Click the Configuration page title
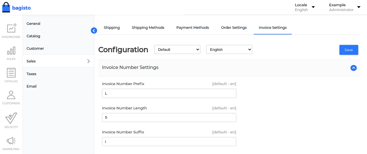 123,50
